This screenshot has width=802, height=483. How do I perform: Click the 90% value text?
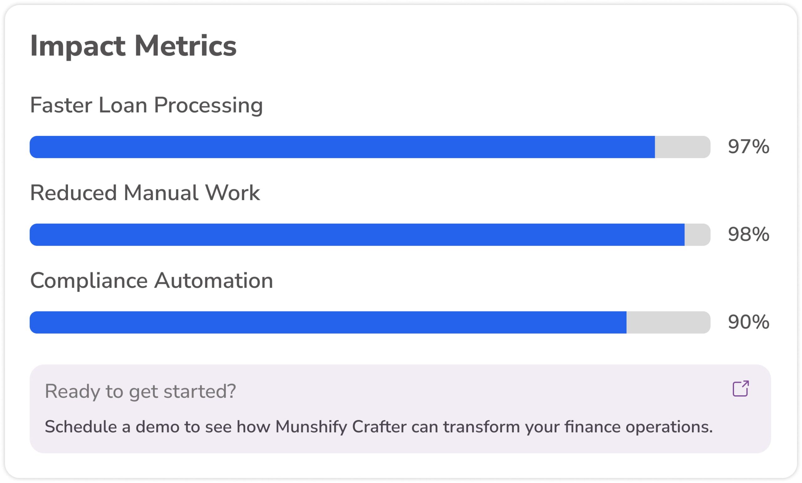tap(749, 322)
